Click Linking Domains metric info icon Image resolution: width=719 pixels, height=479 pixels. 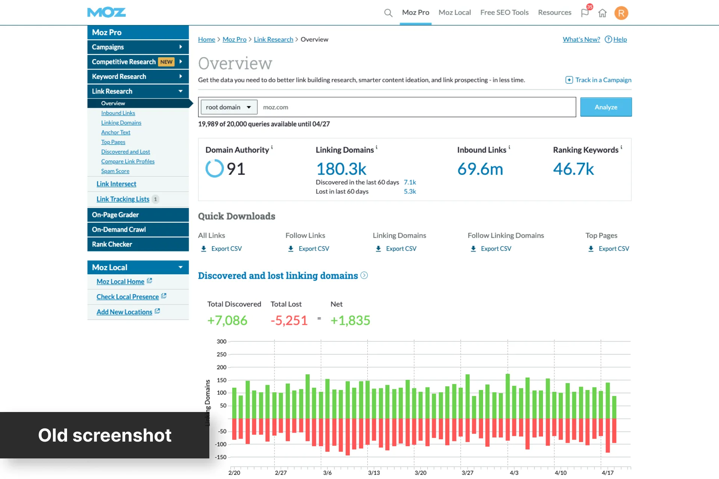[376, 147]
